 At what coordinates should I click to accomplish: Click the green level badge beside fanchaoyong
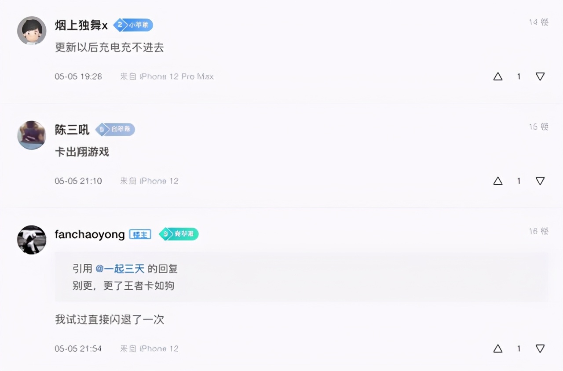click(x=179, y=234)
